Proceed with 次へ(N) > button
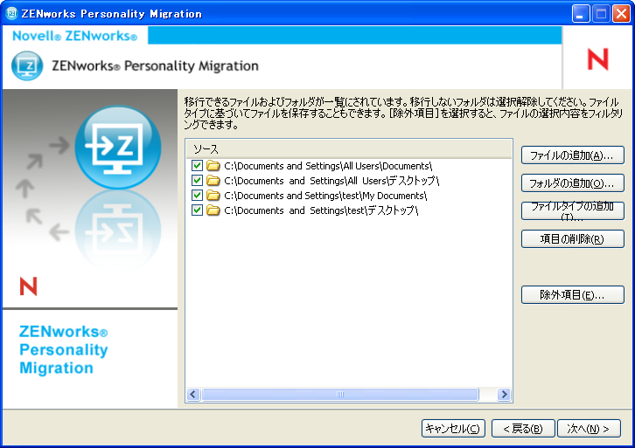The height and width of the screenshot is (448, 635). [589, 429]
